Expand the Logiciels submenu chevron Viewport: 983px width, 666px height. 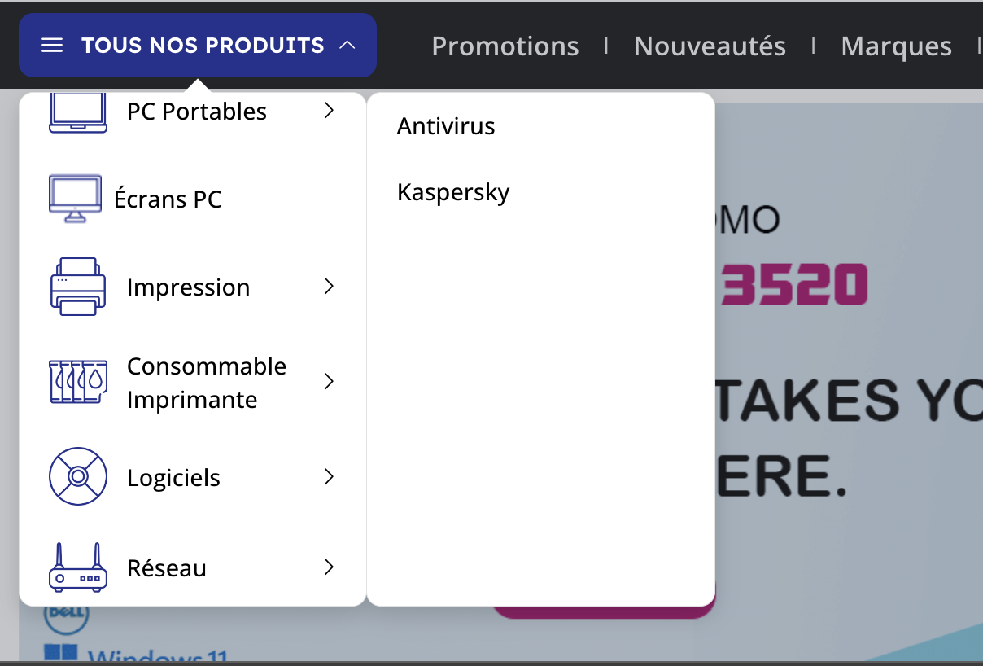point(329,476)
